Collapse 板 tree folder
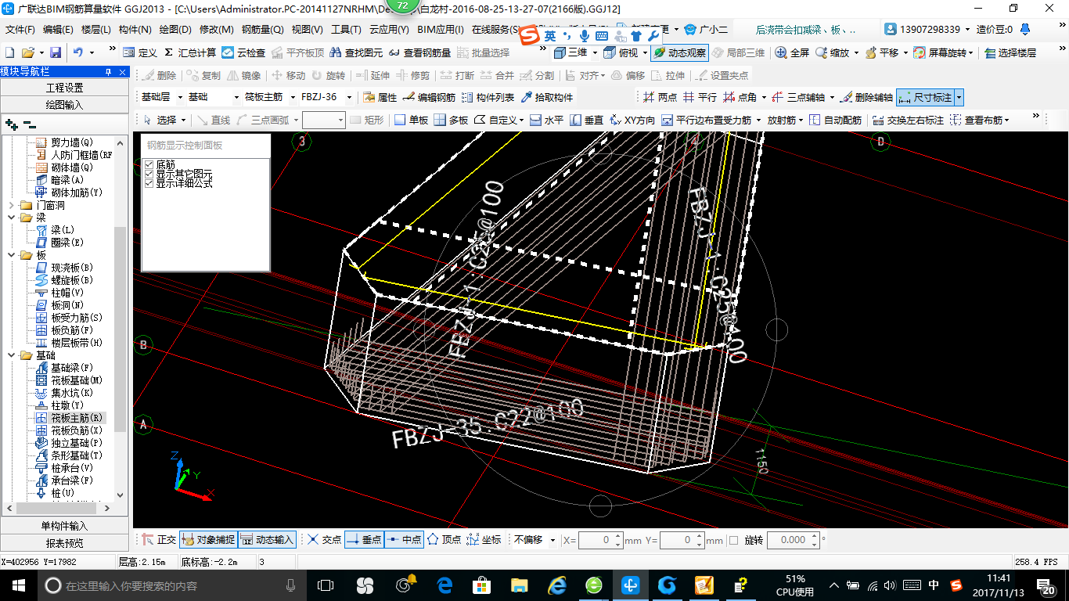The width and height of the screenshot is (1069, 601). pos(12,255)
